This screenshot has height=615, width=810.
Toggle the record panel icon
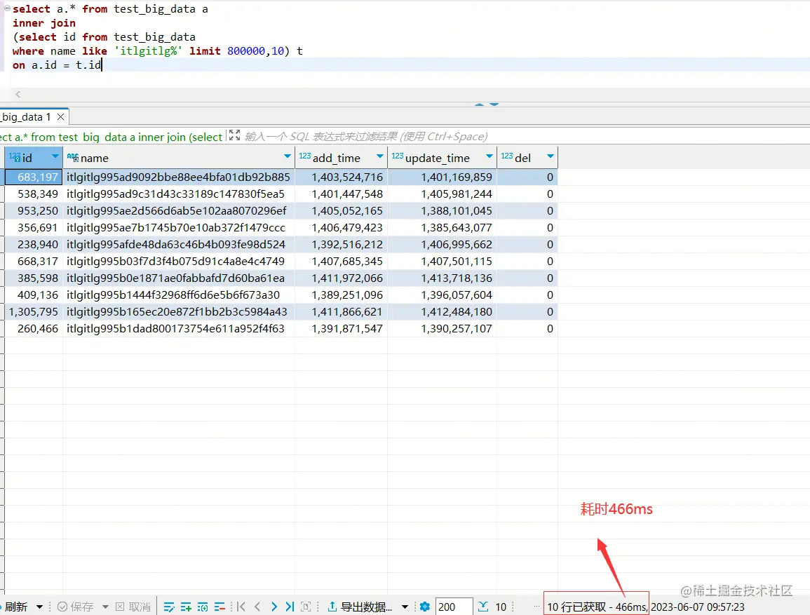[306, 607]
